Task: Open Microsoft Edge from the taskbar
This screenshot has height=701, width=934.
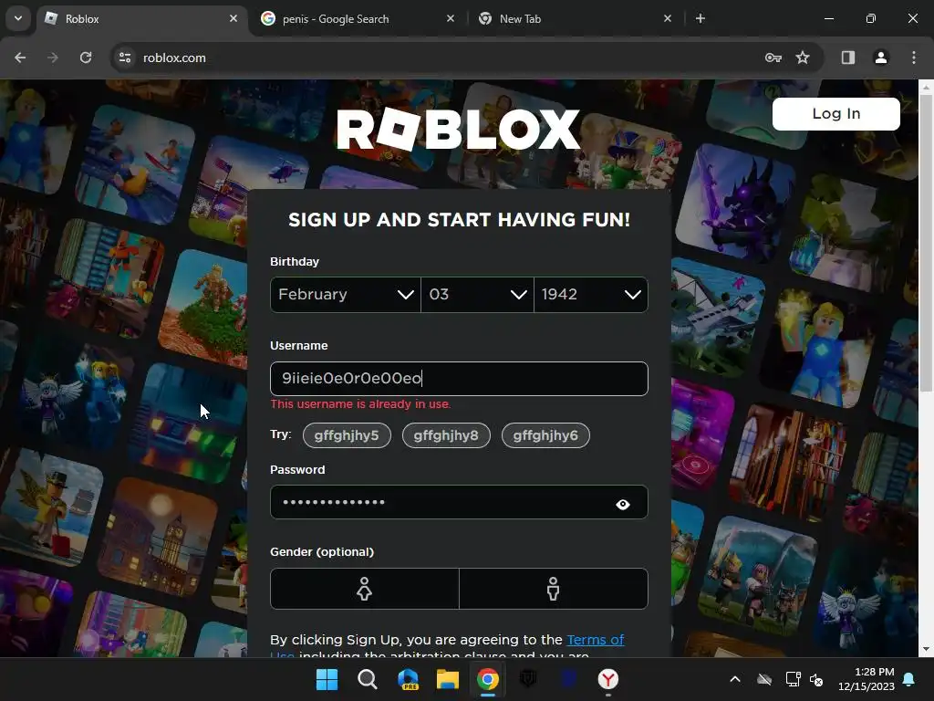Action: [x=408, y=679]
